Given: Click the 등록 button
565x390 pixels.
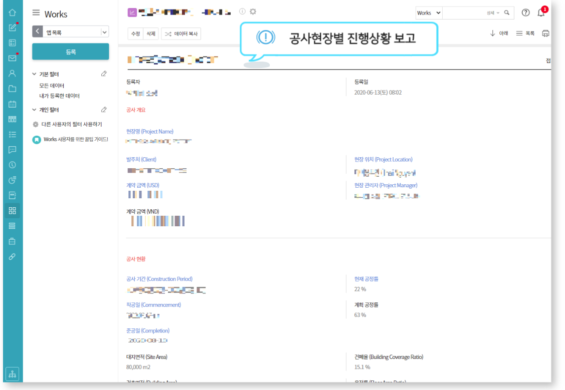Looking at the screenshot, I should tap(71, 52).
